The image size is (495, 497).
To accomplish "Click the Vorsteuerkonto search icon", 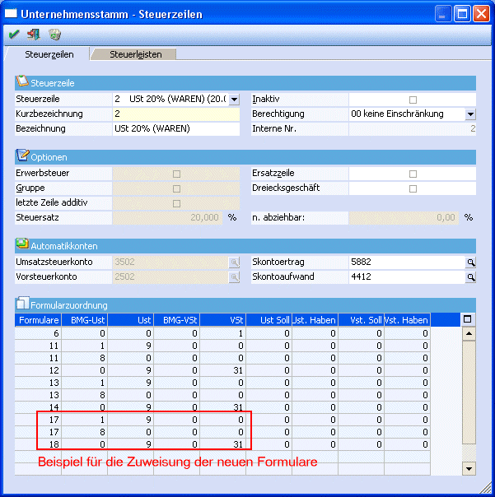I will (234, 277).
